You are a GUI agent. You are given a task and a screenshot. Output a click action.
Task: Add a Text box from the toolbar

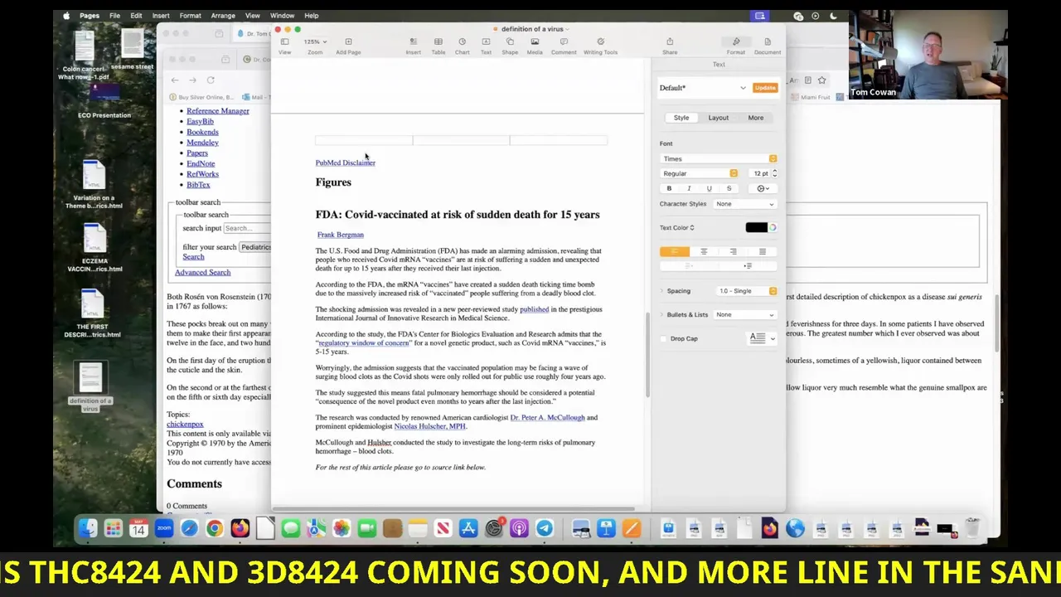point(486,46)
